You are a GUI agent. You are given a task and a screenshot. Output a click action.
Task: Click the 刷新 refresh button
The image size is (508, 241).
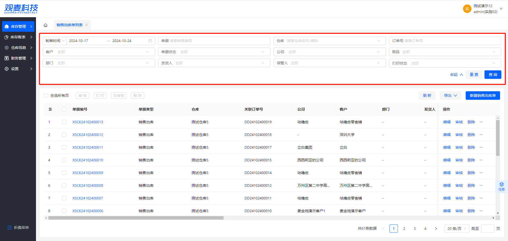pos(427,96)
